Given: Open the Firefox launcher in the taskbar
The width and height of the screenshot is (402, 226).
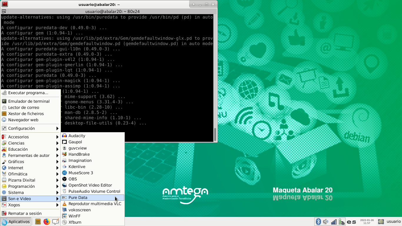Looking at the screenshot, I should [x=46, y=222].
